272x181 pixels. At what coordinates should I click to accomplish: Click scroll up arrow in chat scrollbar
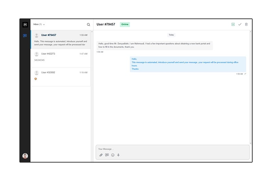tap(251, 32)
